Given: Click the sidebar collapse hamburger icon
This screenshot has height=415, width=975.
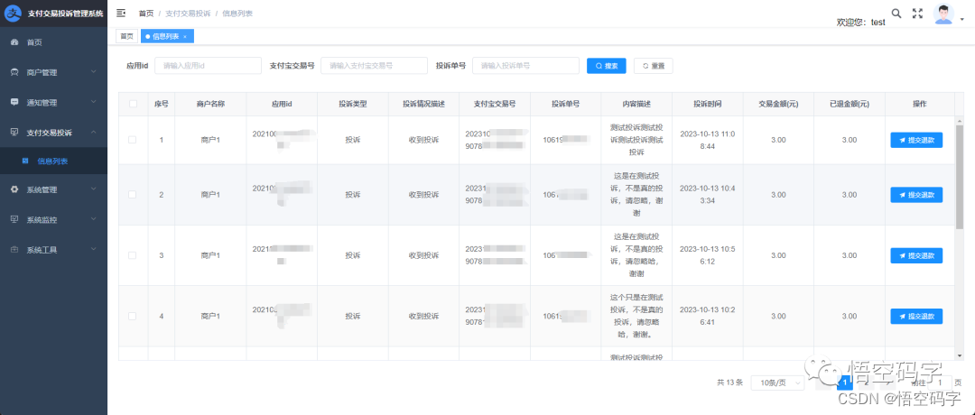Looking at the screenshot, I should (x=121, y=13).
